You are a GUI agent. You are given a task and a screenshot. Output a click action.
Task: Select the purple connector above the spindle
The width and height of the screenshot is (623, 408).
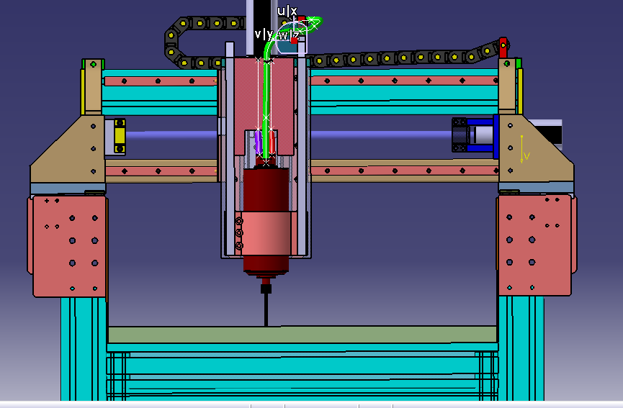pos(259,142)
